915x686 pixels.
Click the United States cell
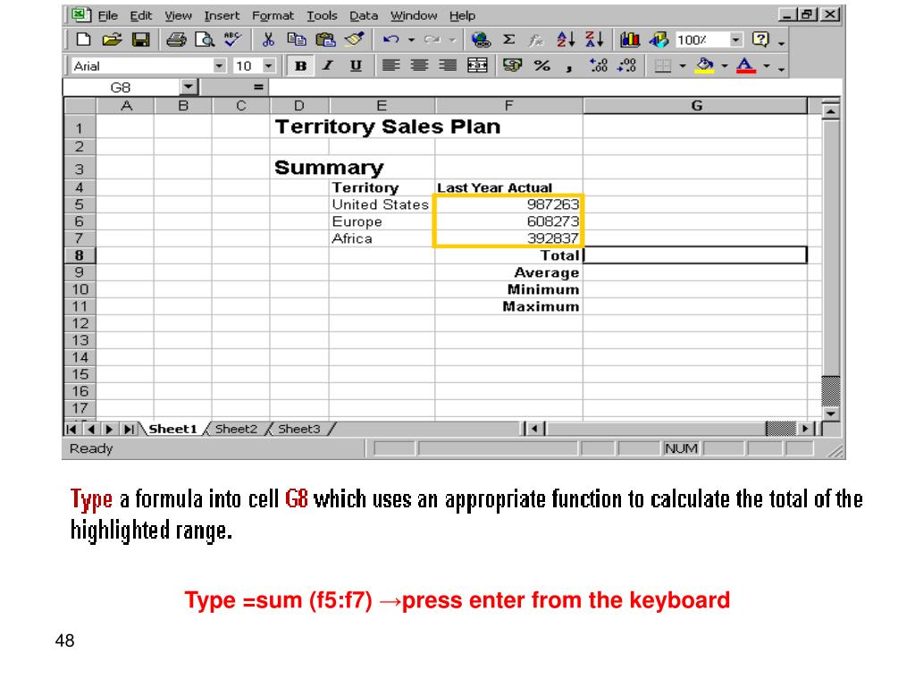pos(381,205)
